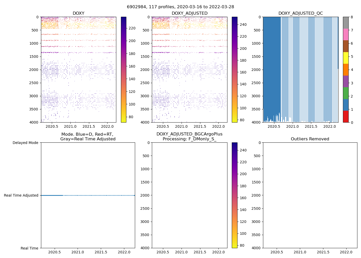Click the DOXY_ADJUSTED_QC plot title
Image resolution: width=361 pixels, height=258 pixels.
pyautogui.click(x=300, y=13)
